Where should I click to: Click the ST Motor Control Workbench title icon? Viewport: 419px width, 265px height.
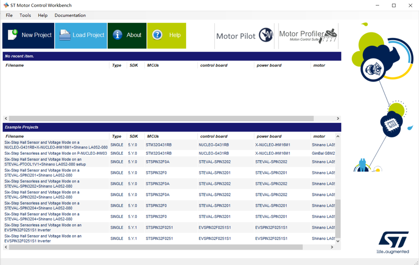click(6, 5)
